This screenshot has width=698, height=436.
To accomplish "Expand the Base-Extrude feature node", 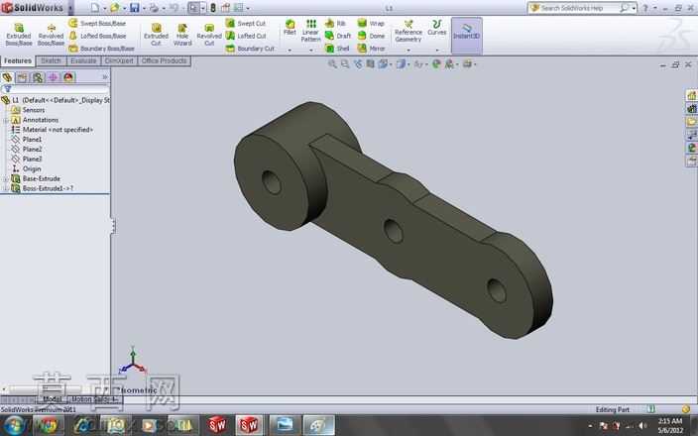I will (6, 178).
